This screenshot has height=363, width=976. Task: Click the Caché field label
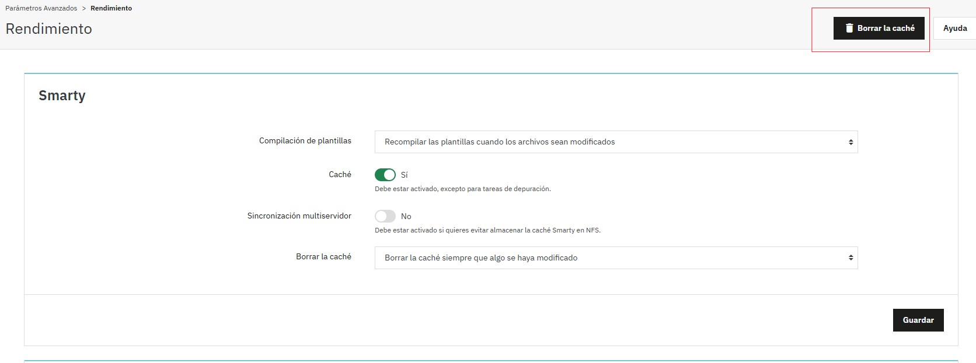[x=340, y=174]
